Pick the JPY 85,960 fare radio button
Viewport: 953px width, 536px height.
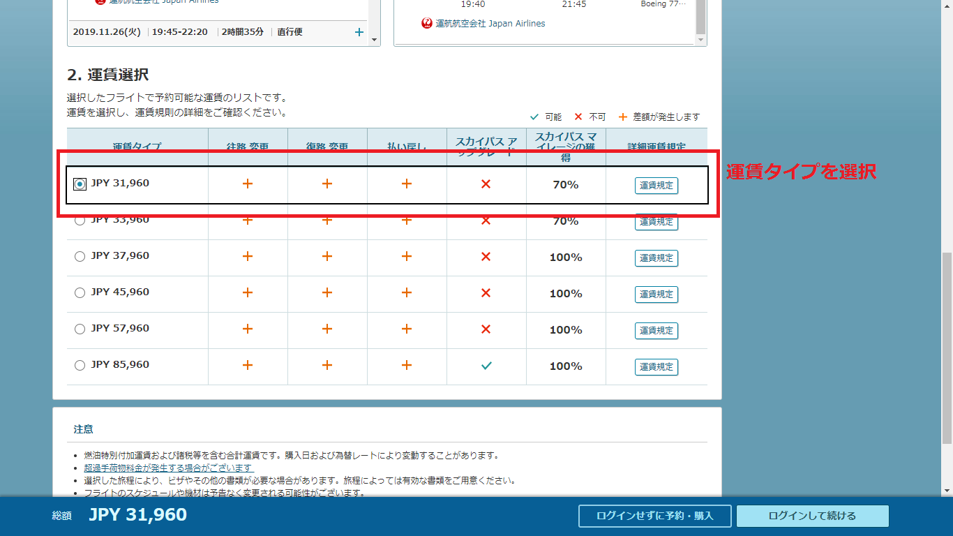[80, 366]
